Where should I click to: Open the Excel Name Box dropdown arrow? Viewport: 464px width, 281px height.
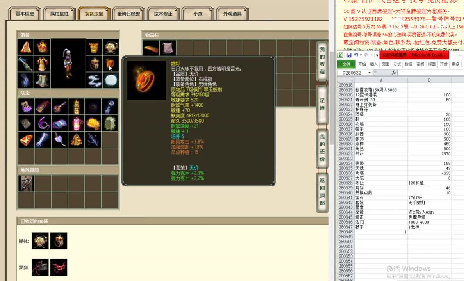point(369,73)
